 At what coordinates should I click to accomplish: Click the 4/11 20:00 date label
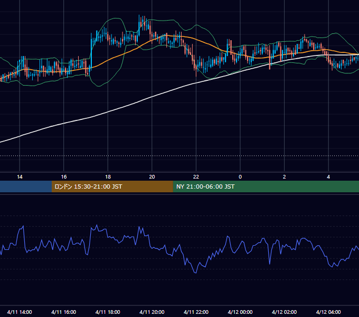tap(152, 312)
